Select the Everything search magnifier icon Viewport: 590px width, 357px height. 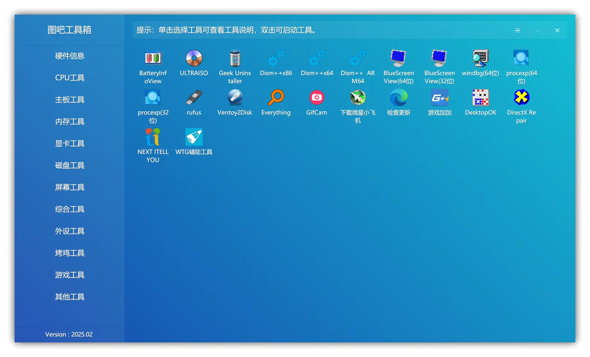coord(276,97)
